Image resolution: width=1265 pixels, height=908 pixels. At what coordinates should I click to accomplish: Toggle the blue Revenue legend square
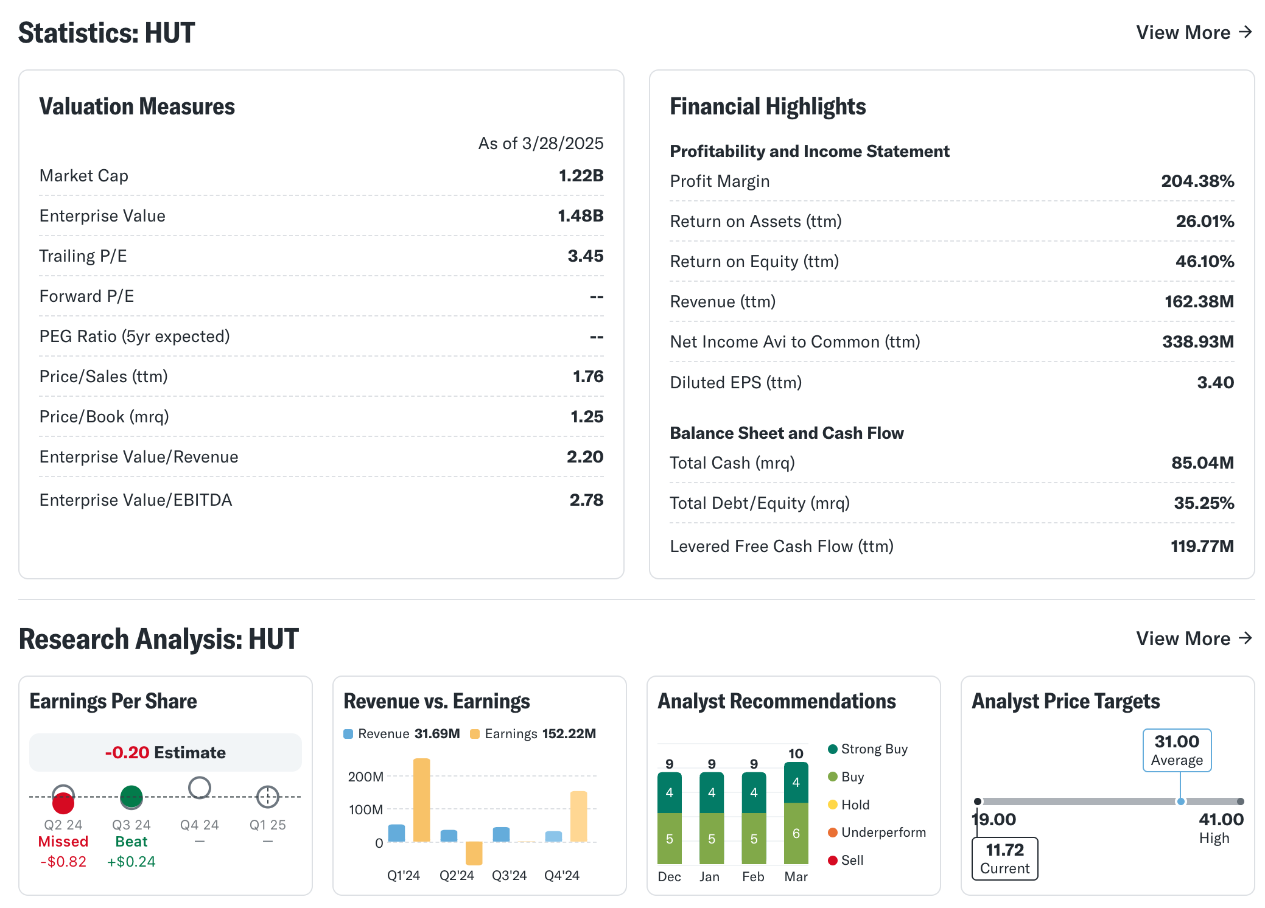348,734
